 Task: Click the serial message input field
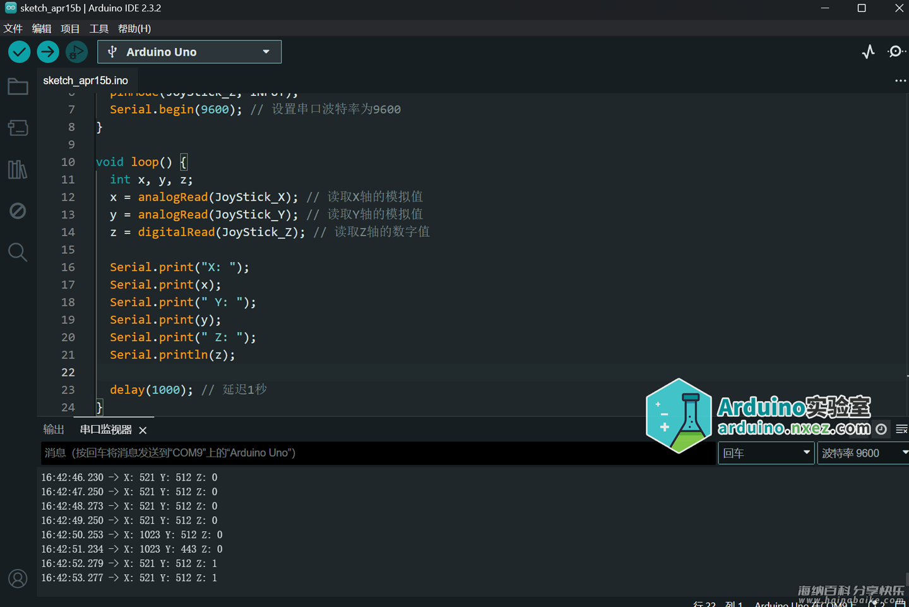pos(377,453)
